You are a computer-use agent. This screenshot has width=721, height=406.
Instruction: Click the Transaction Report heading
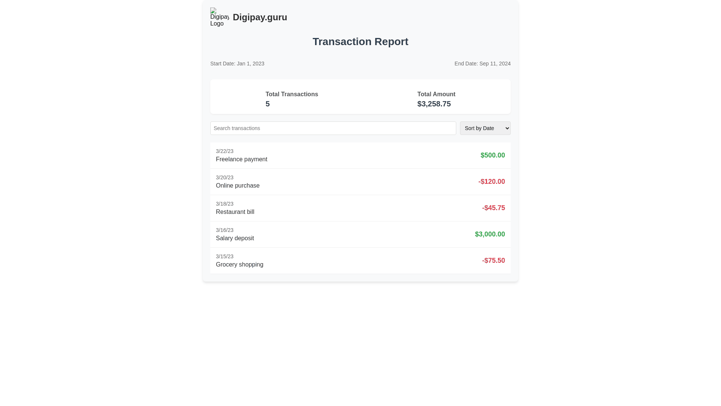(360, 42)
